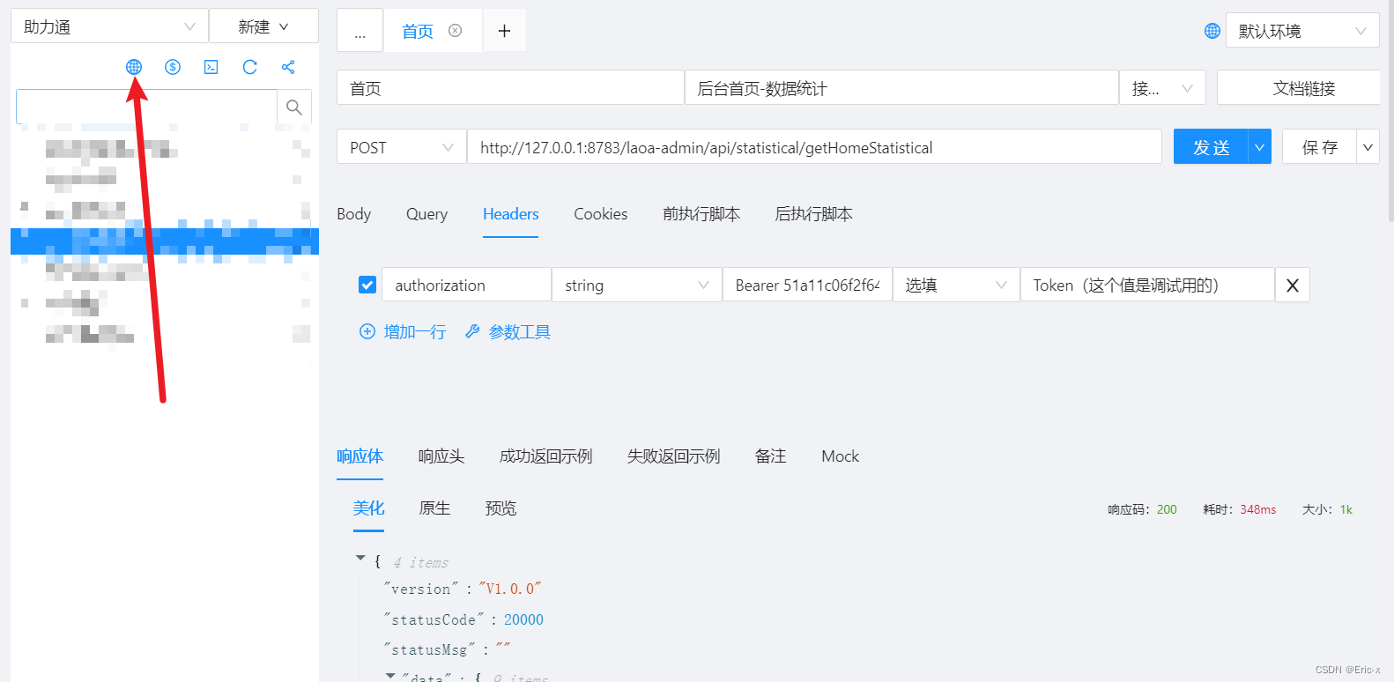Switch to 原生 raw view
Image resolution: width=1394 pixels, height=682 pixels.
(x=434, y=508)
